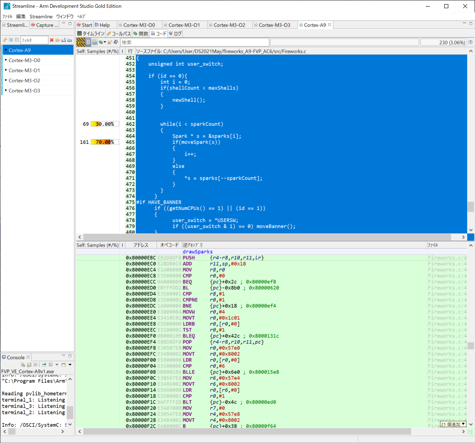Close the Console view tab
Image resolution: width=475 pixels, height=443 pixels.
(x=28, y=357)
